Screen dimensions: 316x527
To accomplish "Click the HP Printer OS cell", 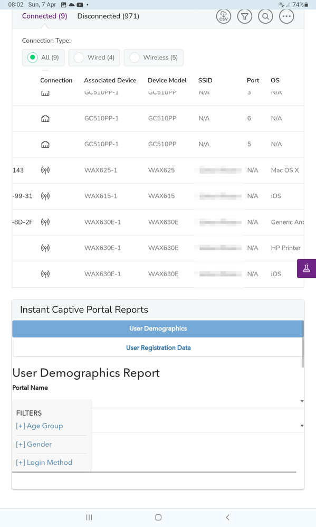I will tap(286, 248).
